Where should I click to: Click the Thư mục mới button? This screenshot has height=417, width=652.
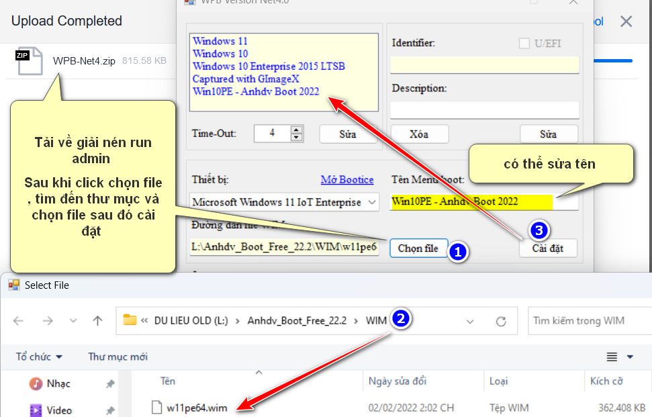[118, 357]
